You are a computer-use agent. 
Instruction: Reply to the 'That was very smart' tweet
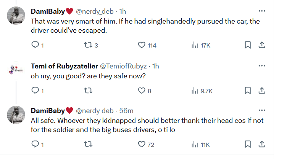tap(35, 45)
